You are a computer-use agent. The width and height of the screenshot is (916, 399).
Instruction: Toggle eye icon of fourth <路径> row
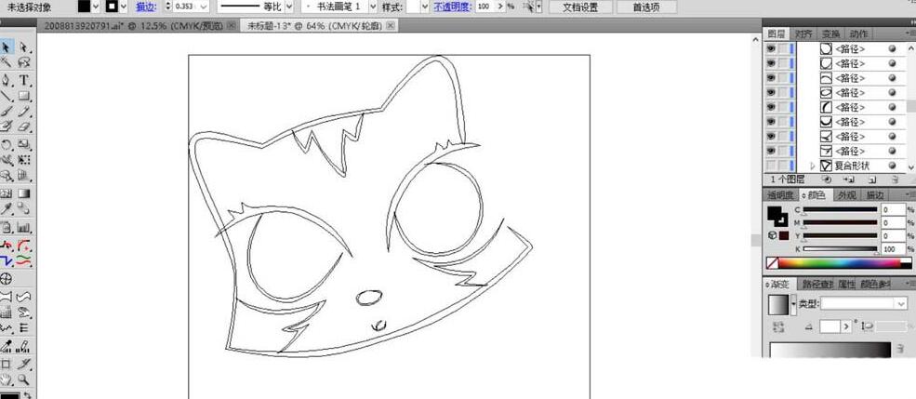(x=771, y=92)
